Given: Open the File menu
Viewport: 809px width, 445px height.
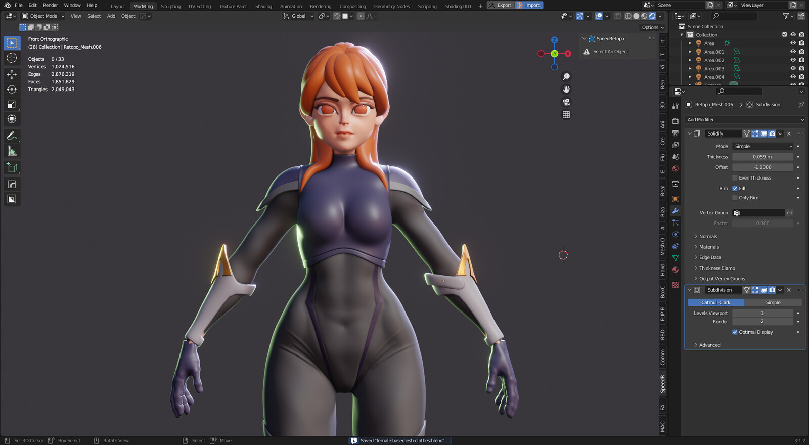Looking at the screenshot, I should click(19, 5).
